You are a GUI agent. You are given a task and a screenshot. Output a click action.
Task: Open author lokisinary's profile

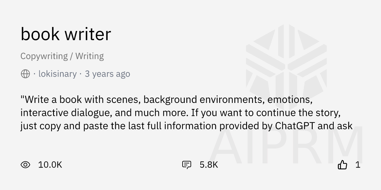point(57,74)
